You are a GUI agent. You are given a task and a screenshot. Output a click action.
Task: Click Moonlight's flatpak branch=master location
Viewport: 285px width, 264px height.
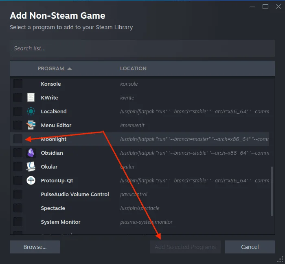(x=195, y=139)
